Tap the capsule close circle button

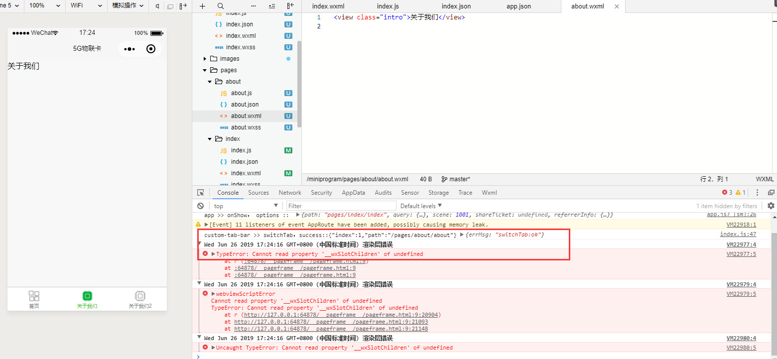pyautogui.click(x=151, y=49)
